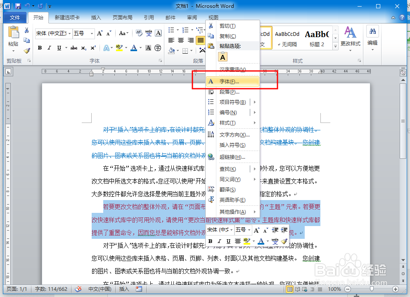Open Change Styles (更改样式) in the ribbon

[351, 37]
